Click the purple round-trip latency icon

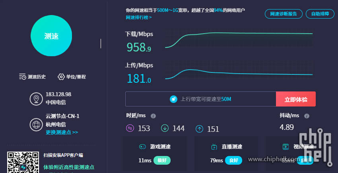pyautogui.click(x=130, y=128)
